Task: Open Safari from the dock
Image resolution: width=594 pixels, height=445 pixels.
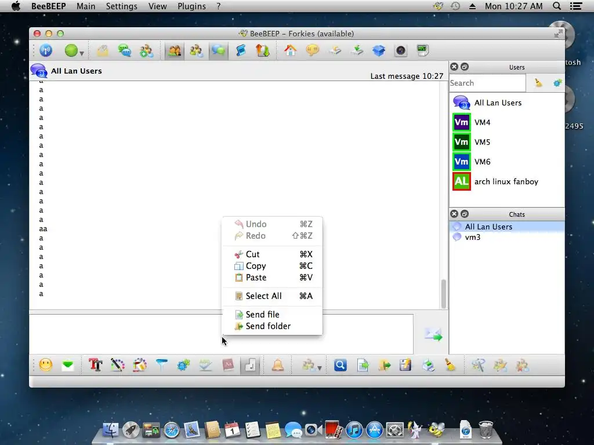Action: tap(172, 431)
